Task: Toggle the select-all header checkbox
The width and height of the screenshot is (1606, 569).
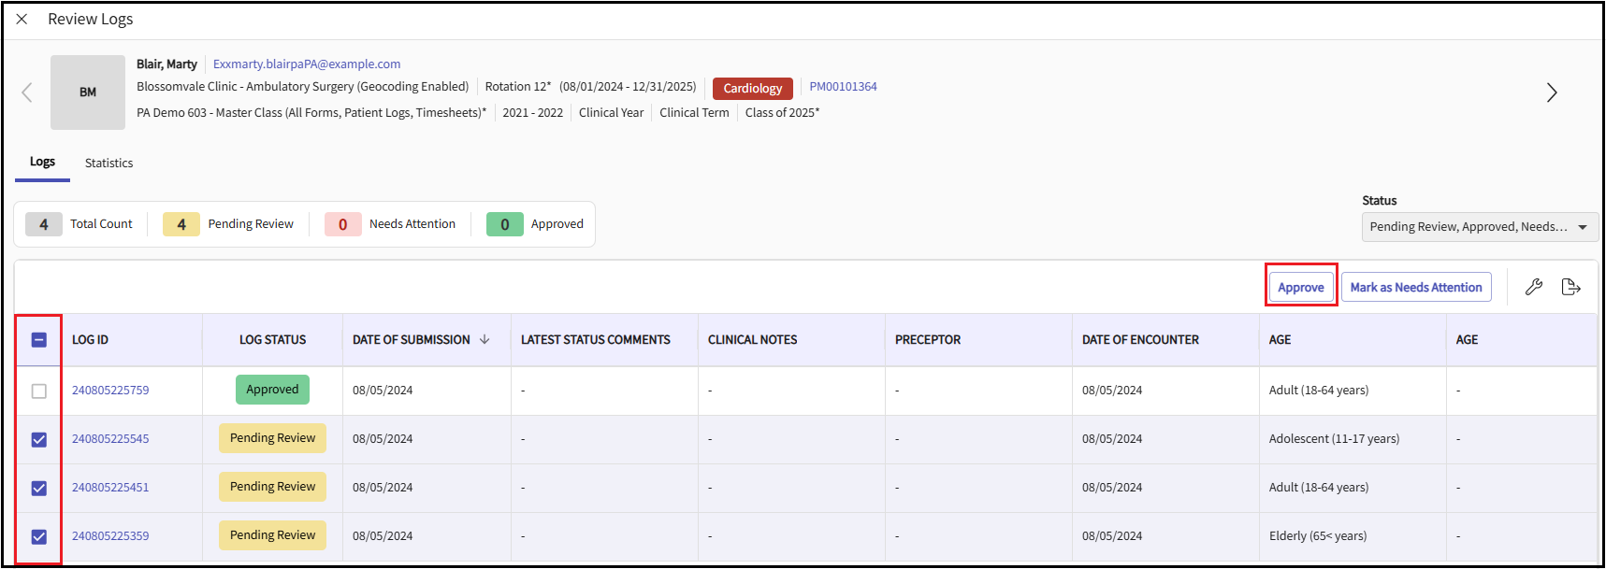Action: (39, 340)
